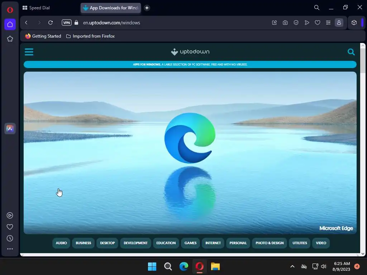Image resolution: width=367 pixels, height=275 pixels.
Task: Open a new tab with plus button
Action: click(x=147, y=8)
